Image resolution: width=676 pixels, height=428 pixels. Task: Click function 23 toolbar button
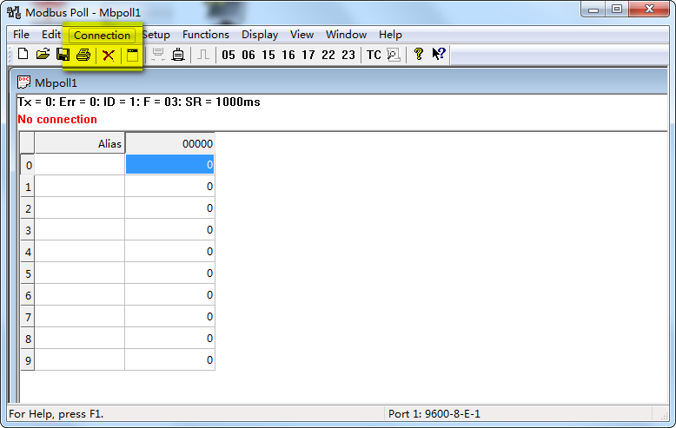[348, 56]
